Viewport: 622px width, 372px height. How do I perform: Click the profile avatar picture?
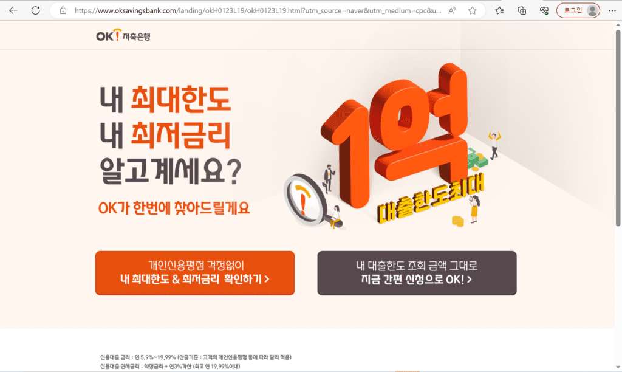pyautogui.click(x=592, y=11)
